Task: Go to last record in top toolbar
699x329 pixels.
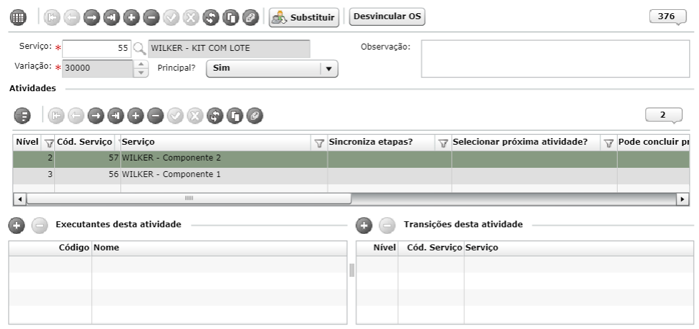Action: pos(111,18)
